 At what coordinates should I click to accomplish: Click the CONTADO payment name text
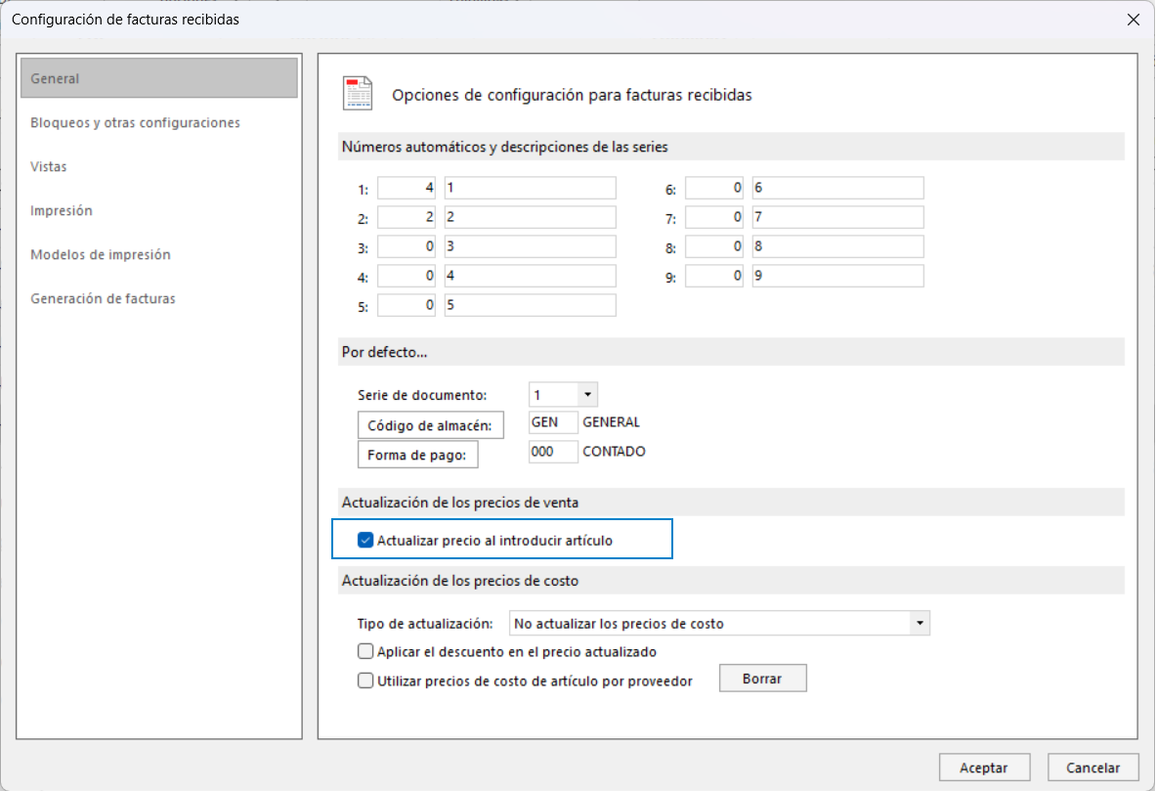(x=614, y=452)
